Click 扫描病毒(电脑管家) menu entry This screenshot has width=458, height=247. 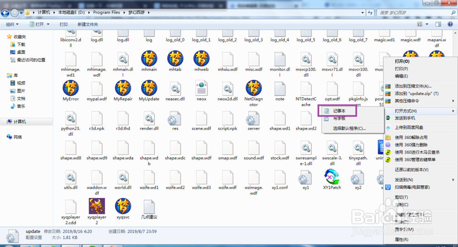click(x=412, y=187)
